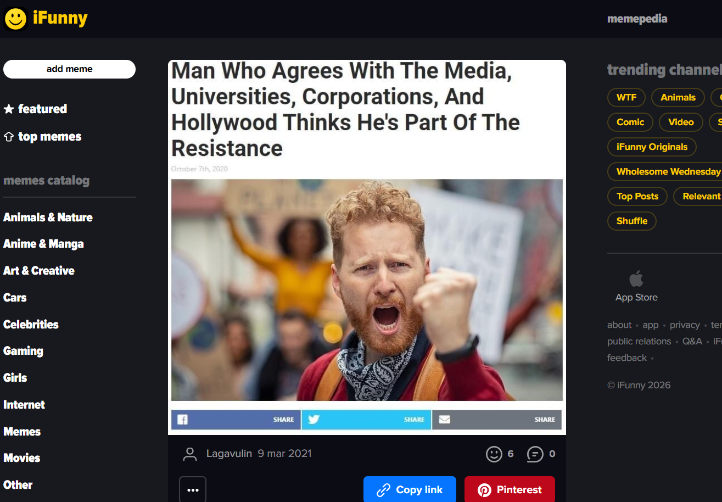The height and width of the screenshot is (502, 722).
Task: Select the WTF trending channel tag
Action: (626, 97)
